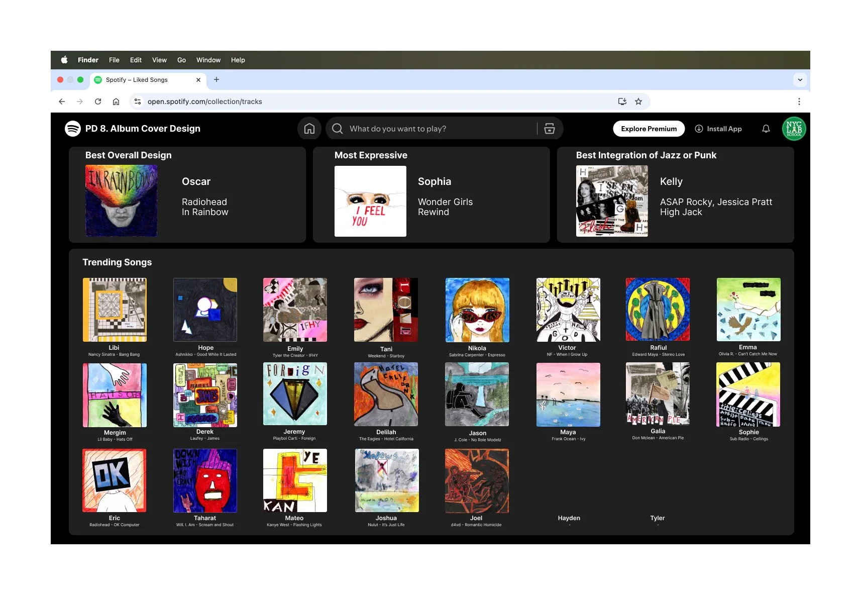
Task: Open the Browse icon in search bar
Action: pyautogui.click(x=550, y=129)
